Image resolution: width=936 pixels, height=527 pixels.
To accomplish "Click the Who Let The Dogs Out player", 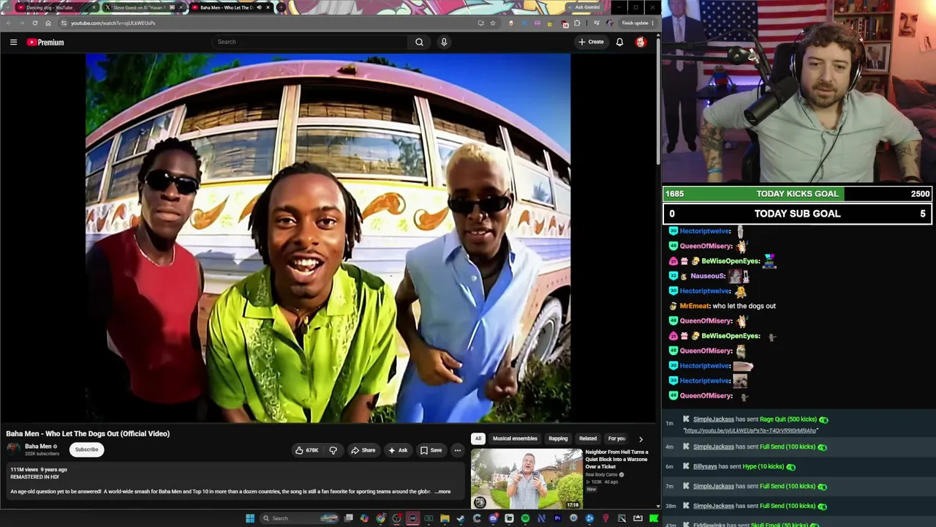I will [328, 238].
